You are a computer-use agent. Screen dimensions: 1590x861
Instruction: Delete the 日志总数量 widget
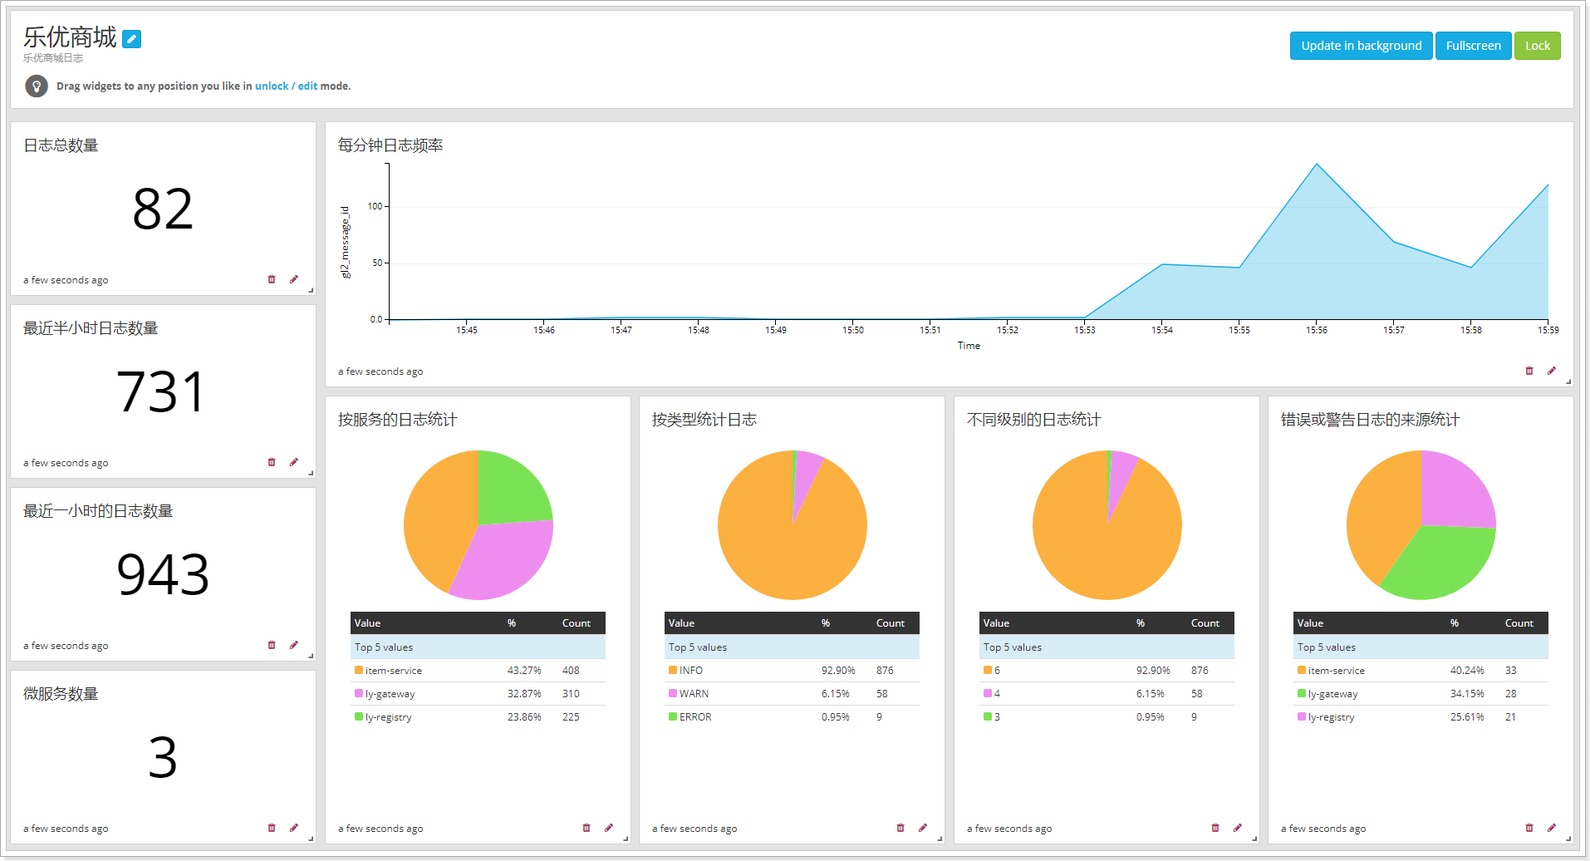click(x=272, y=279)
